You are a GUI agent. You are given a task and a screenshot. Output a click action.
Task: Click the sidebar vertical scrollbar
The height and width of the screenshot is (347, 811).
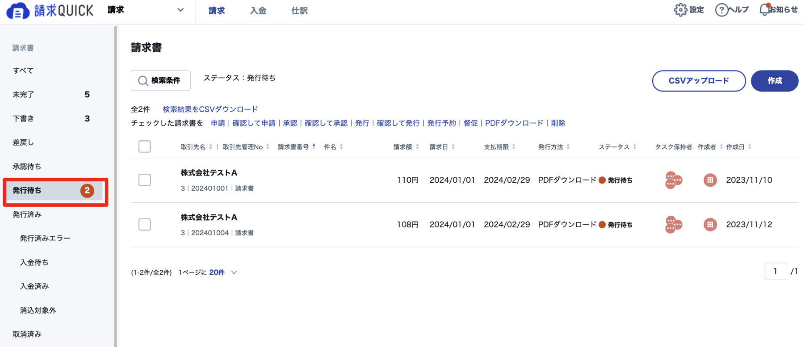coord(115,186)
